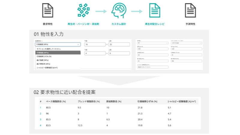240x135 pixels.
Task: Open the PP resin type dropdown
Action: tap(152, 43)
